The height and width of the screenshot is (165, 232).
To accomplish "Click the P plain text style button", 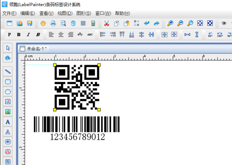I will (9, 34).
